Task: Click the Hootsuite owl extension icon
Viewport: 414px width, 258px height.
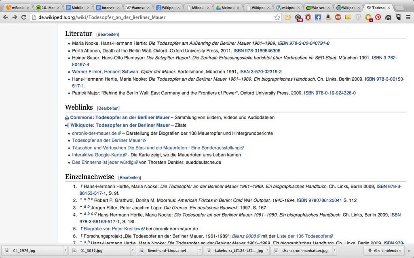Action: 398,17
